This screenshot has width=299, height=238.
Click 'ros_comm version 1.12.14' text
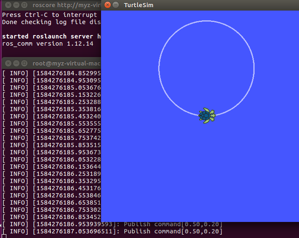click(x=48, y=44)
